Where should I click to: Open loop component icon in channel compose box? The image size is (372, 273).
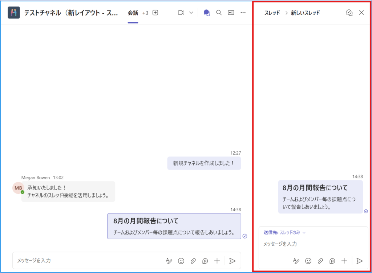[x=205, y=261]
